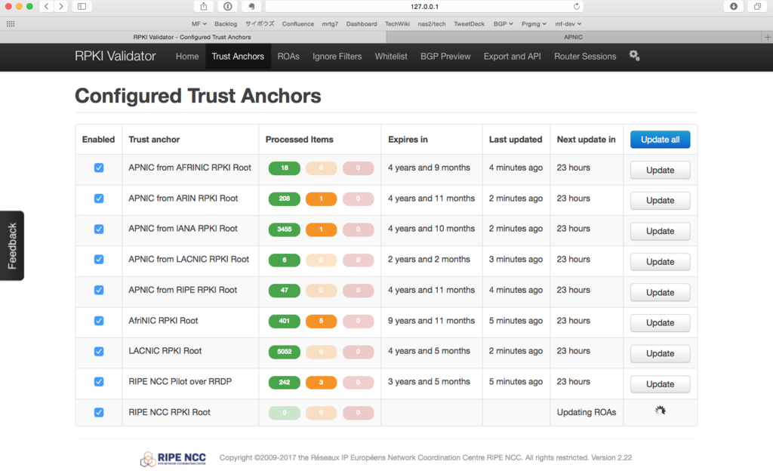The height and width of the screenshot is (474, 773).
Task: Click the loading spinner for RIPE NCC RPKI Root
Action: click(x=660, y=411)
